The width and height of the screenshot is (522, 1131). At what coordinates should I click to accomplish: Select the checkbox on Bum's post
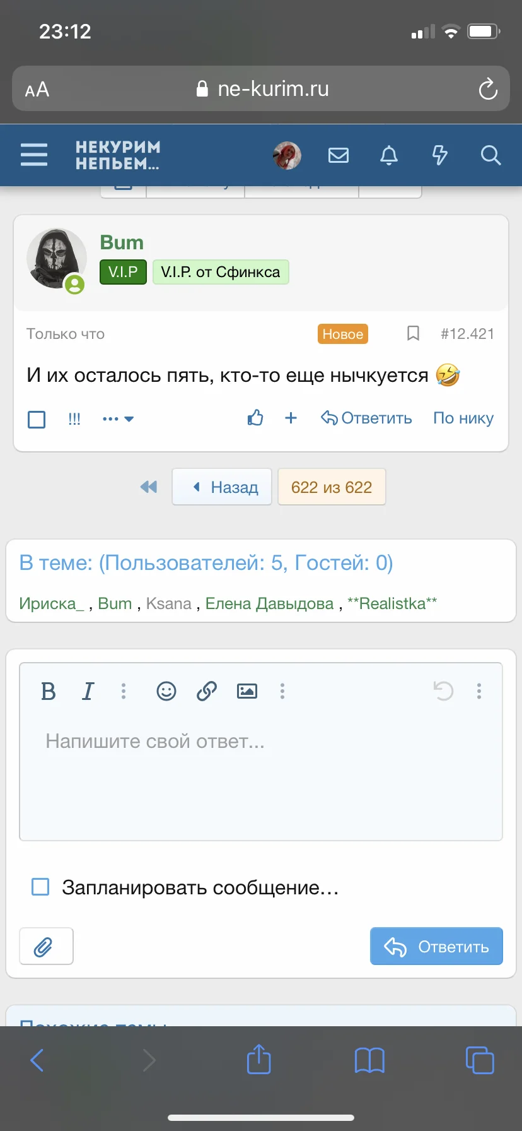pos(36,418)
